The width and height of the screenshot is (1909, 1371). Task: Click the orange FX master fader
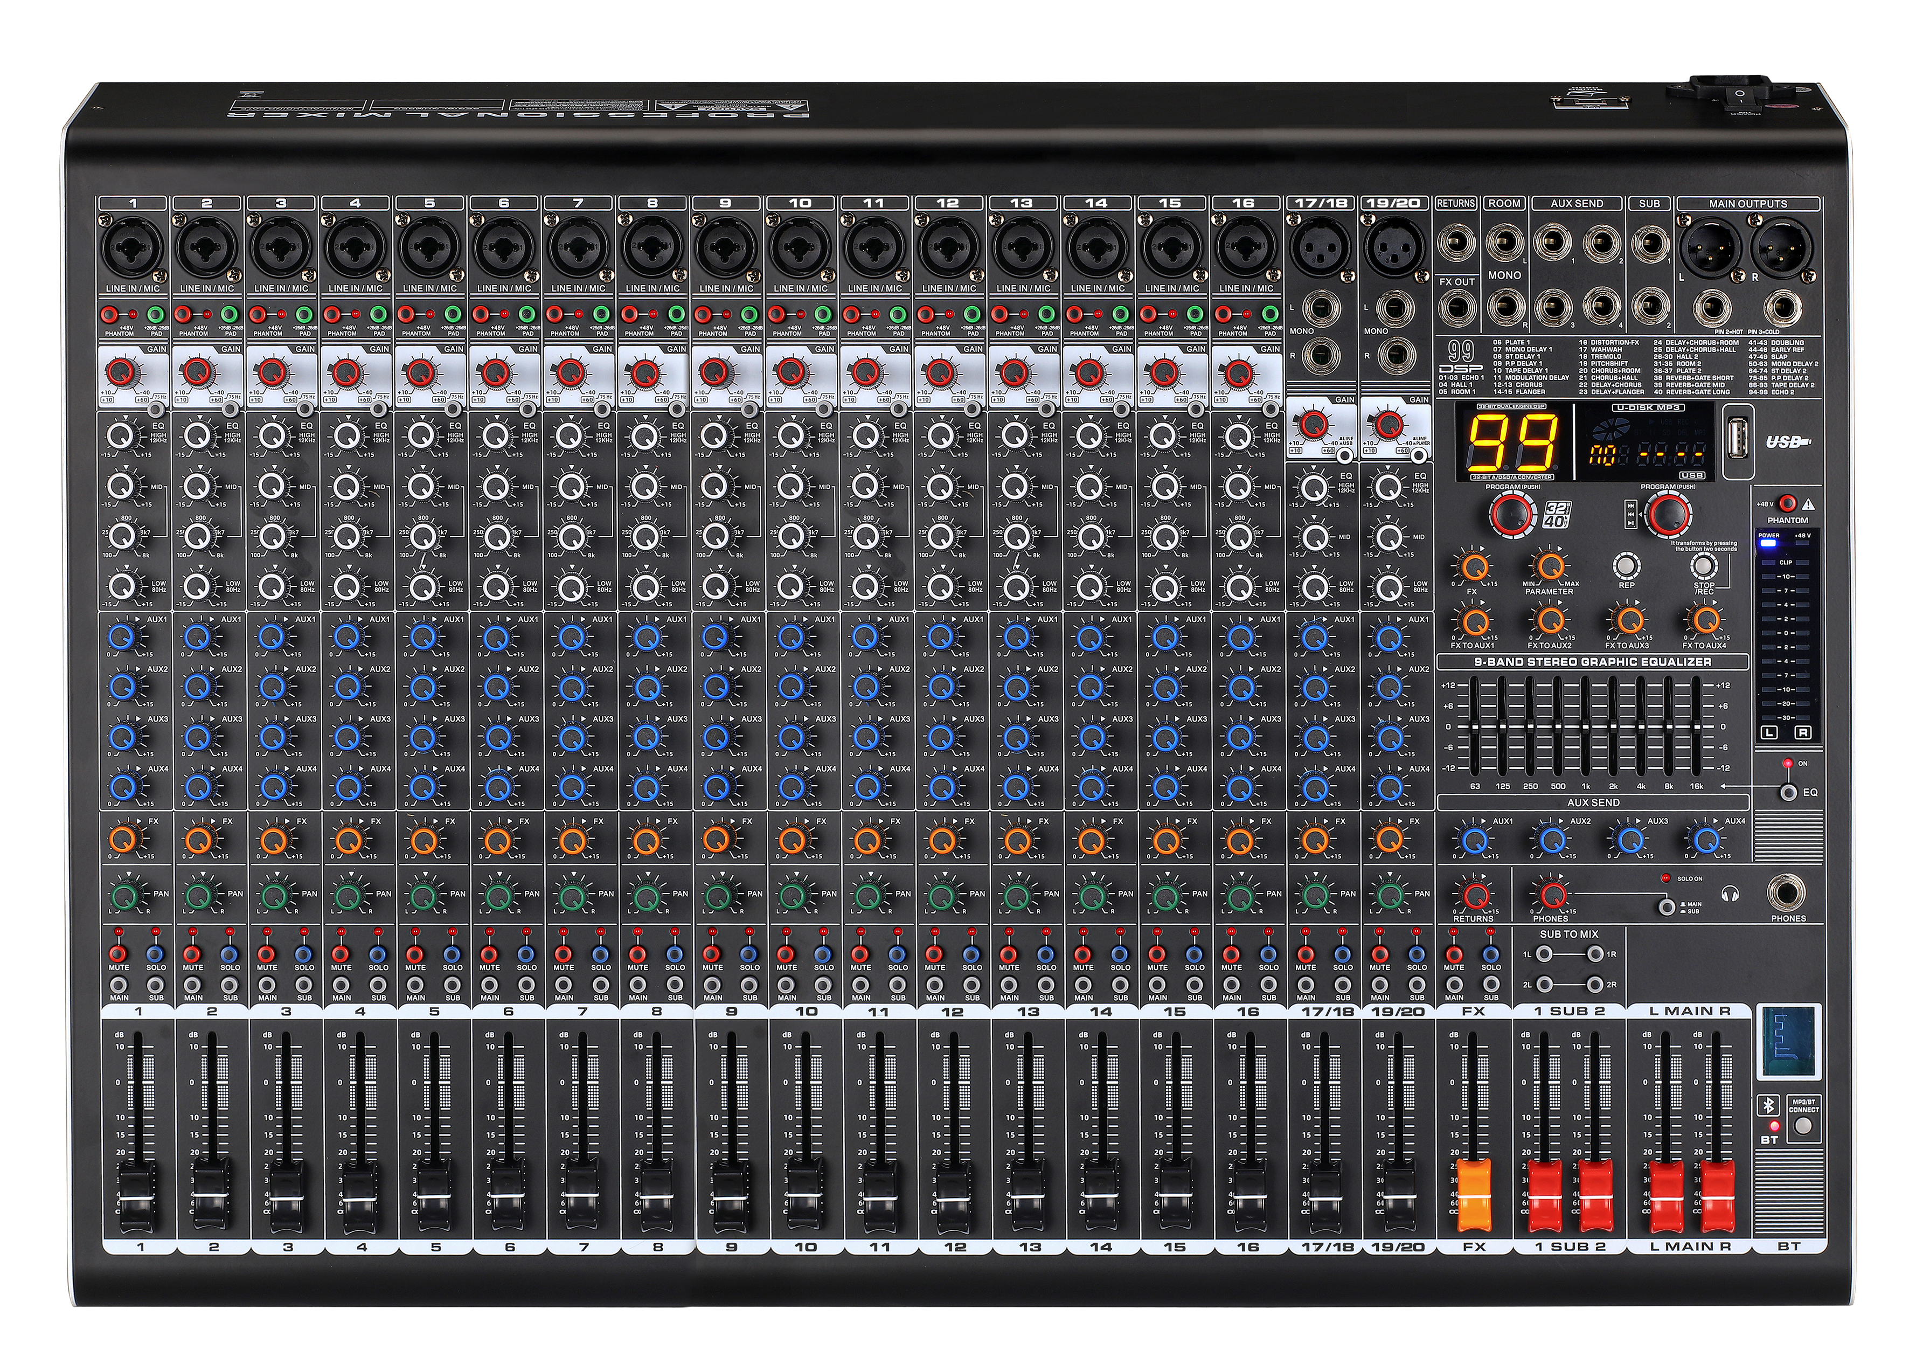point(1474,1193)
